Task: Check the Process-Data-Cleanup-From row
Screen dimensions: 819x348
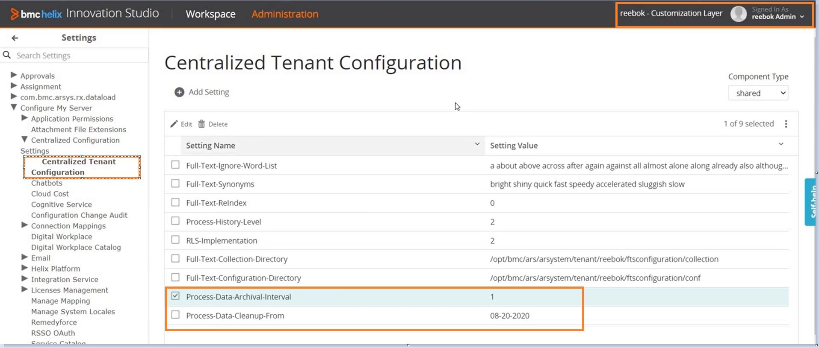Action: tap(175, 315)
